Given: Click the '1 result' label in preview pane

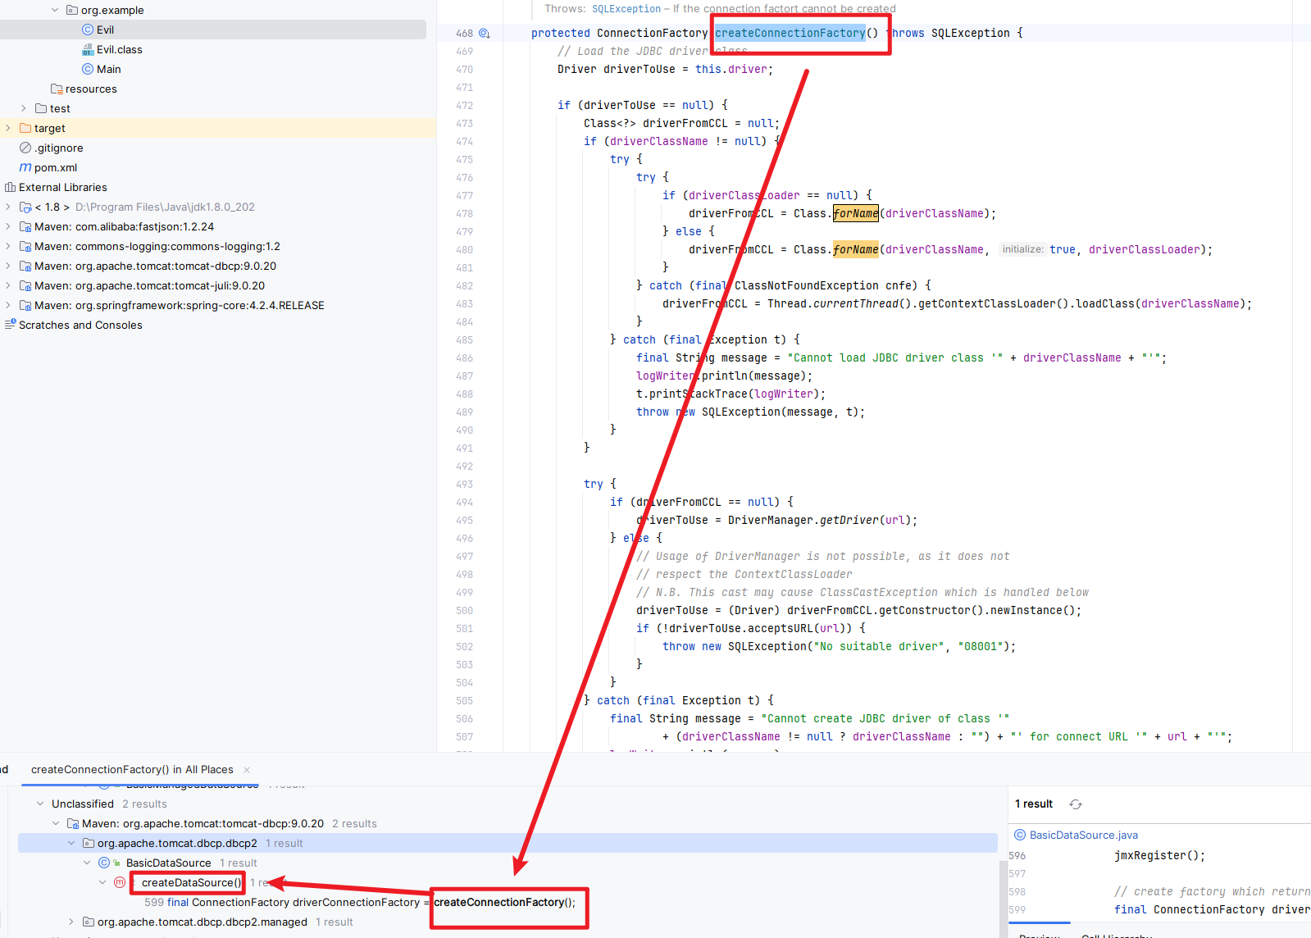Looking at the screenshot, I should (x=1033, y=804).
